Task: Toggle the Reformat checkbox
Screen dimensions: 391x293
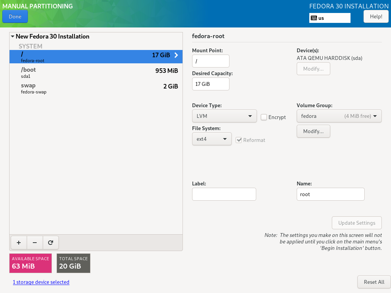Action: [x=239, y=140]
